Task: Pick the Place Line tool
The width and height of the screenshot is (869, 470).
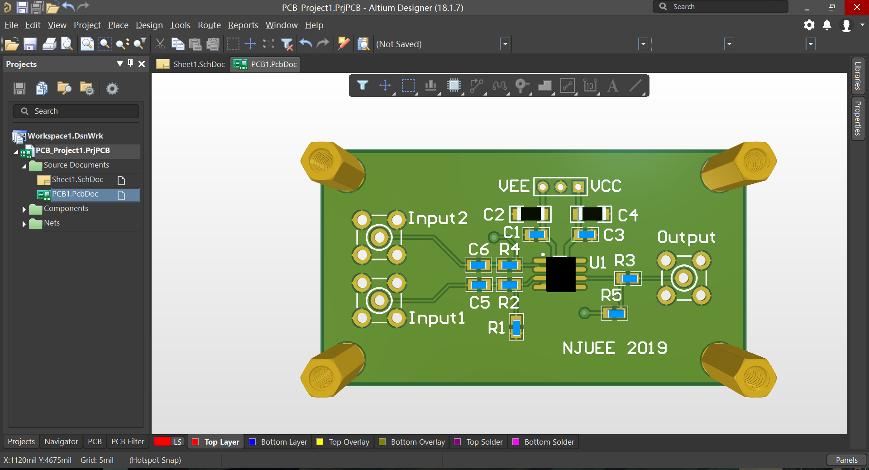Action: tap(636, 86)
